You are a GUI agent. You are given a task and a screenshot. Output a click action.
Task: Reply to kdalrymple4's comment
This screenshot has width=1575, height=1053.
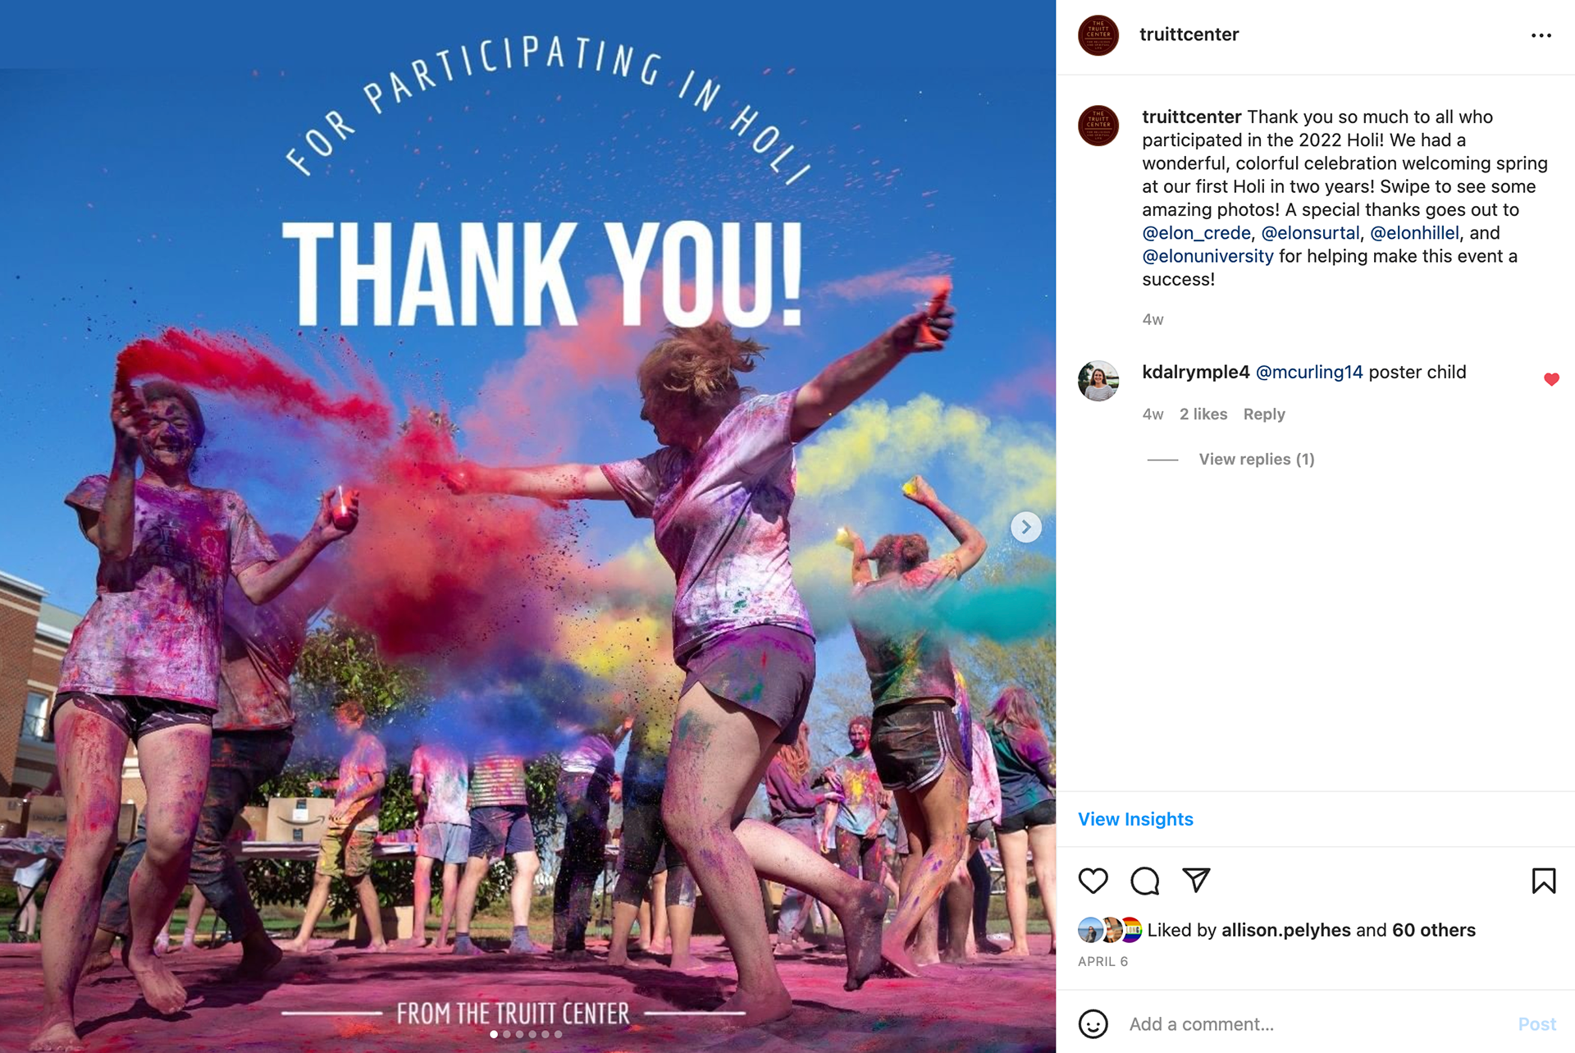(1263, 414)
